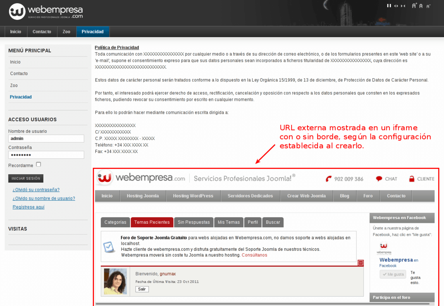Click the narrow layout arrows icon
The height and width of the screenshot is (306, 444).
click(x=403, y=6)
